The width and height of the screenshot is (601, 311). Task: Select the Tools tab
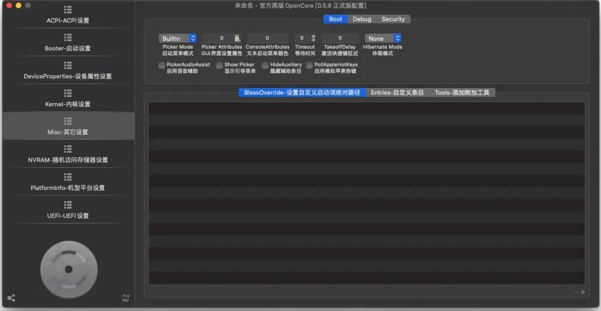(462, 92)
